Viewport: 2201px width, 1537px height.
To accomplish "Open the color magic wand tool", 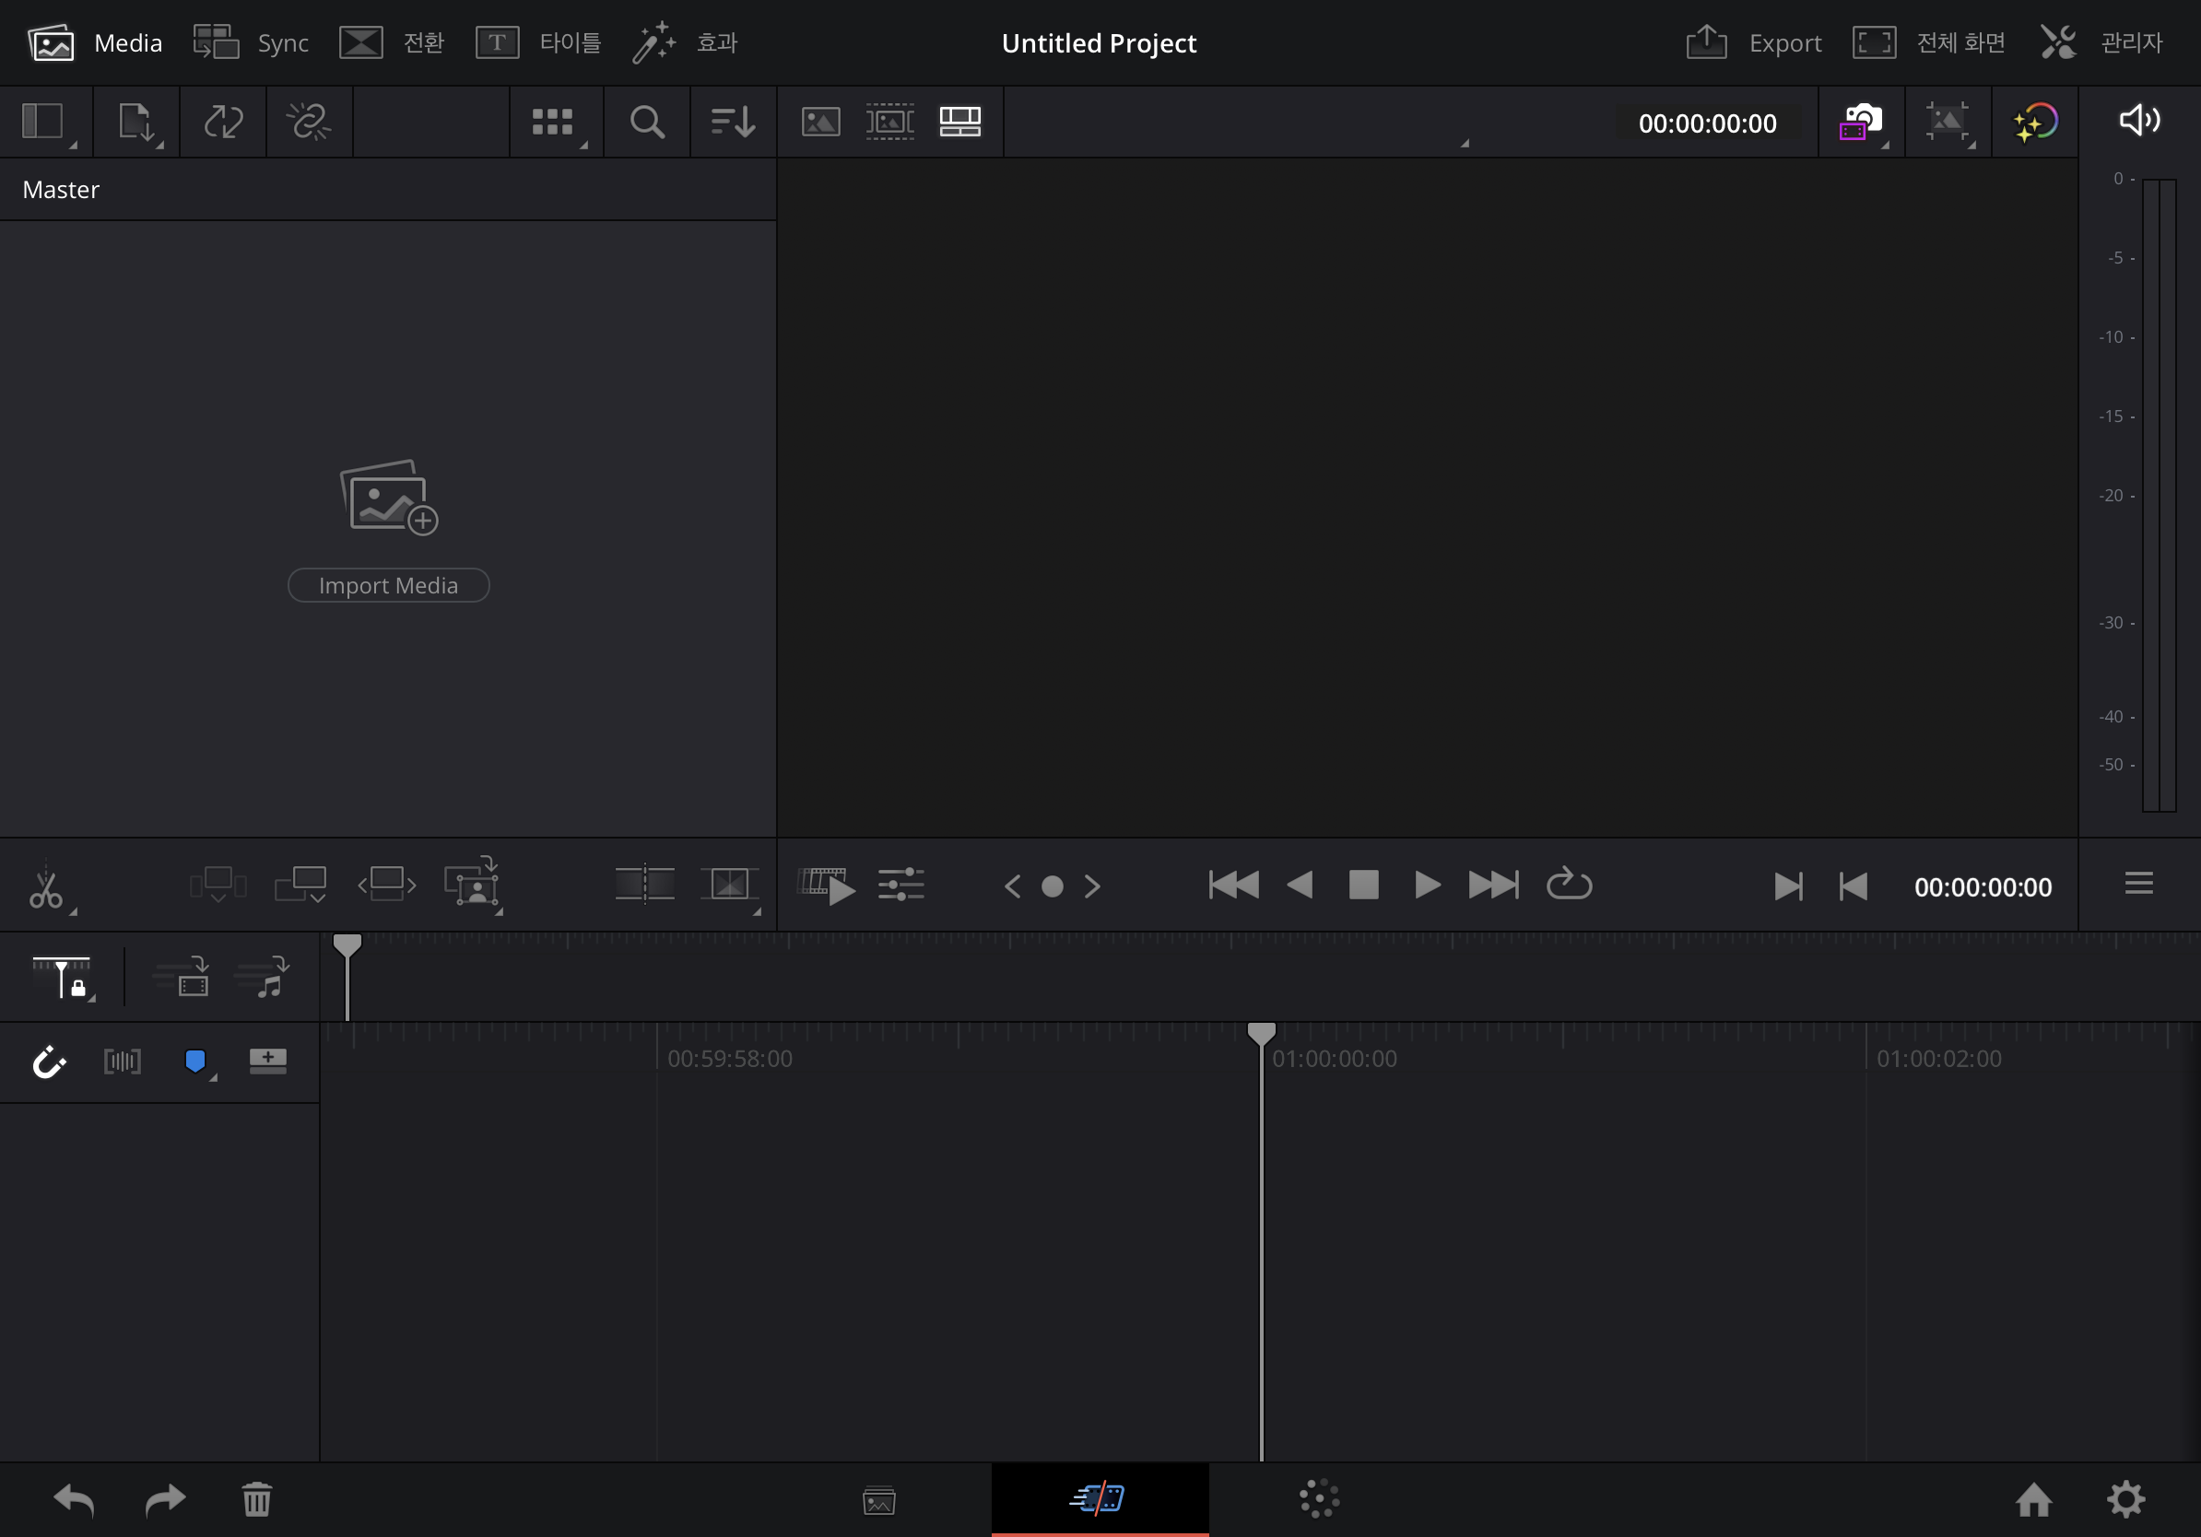I will point(2034,122).
